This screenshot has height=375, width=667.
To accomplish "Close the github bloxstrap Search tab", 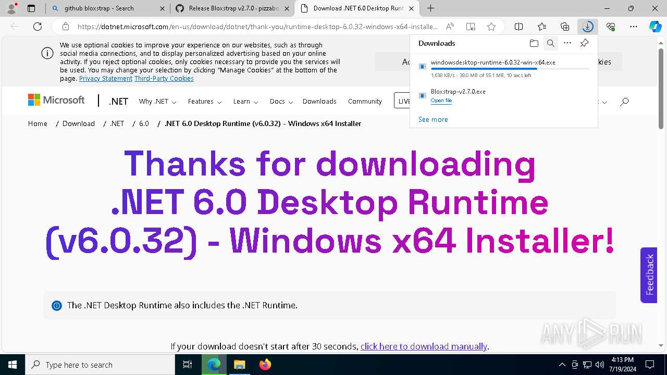I will click(x=162, y=8).
